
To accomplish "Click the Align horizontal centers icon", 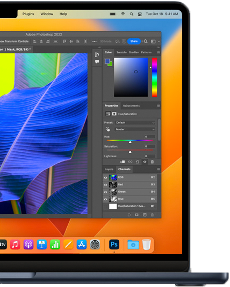I will [x=41, y=41].
